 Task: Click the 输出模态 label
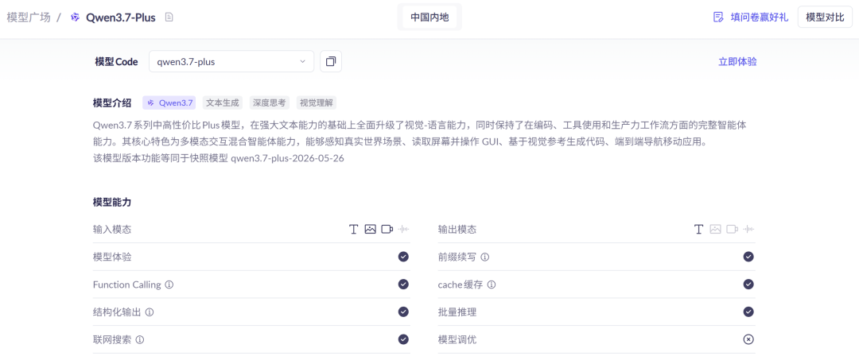(x=457, y=229)
